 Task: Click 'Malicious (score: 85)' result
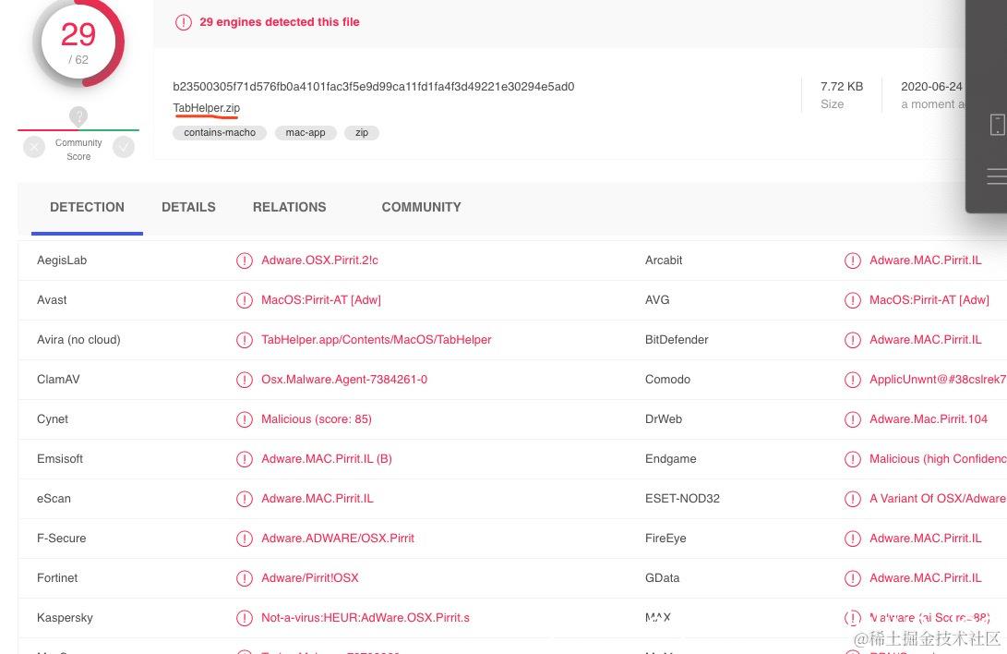point(317,419)
